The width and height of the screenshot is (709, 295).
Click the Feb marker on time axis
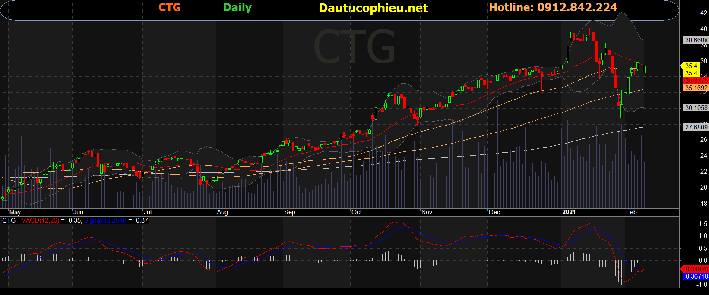pyautogui.click(x=631, y=212)
